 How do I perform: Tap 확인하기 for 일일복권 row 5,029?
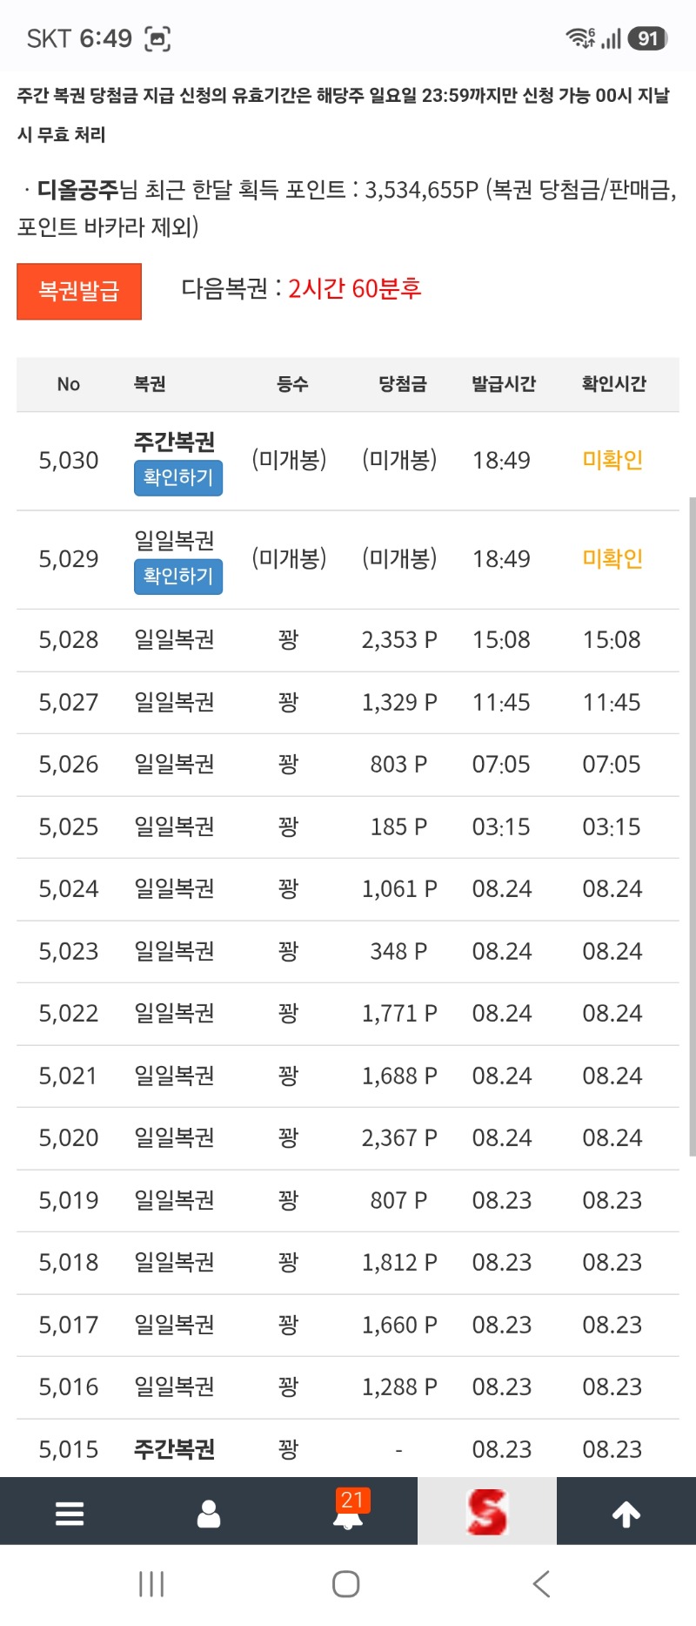click(178, 577)
